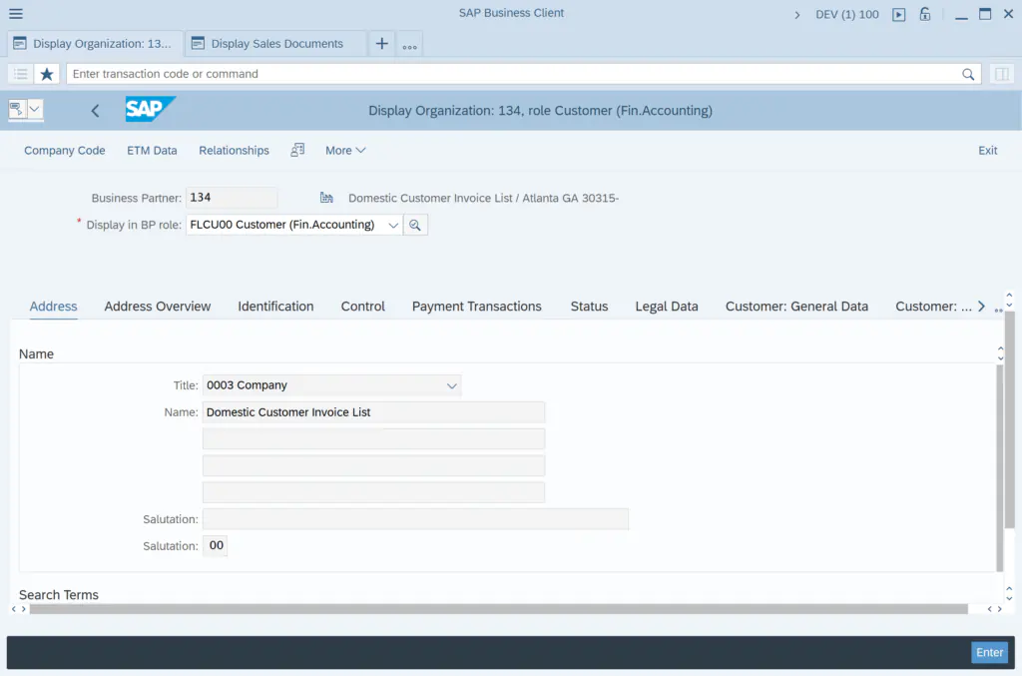The height and width of the screenshot is (676, 1022).
Task: Add a new tab with plus icon
Action: (x=382, y=44)
